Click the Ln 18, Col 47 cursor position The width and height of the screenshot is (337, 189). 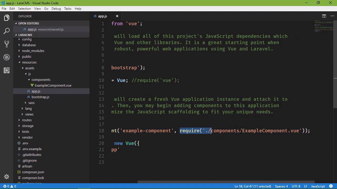253,186
